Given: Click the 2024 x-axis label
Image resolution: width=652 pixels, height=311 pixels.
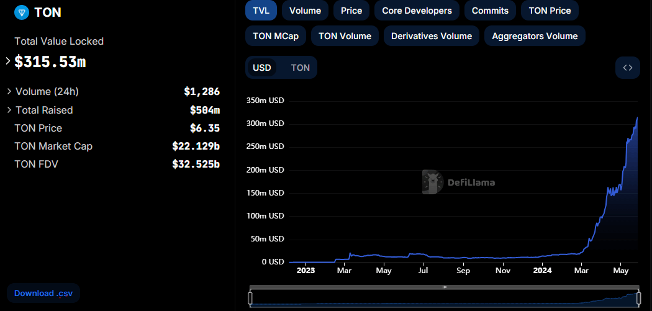Looking at the screenshot, I should pos(542,271).
